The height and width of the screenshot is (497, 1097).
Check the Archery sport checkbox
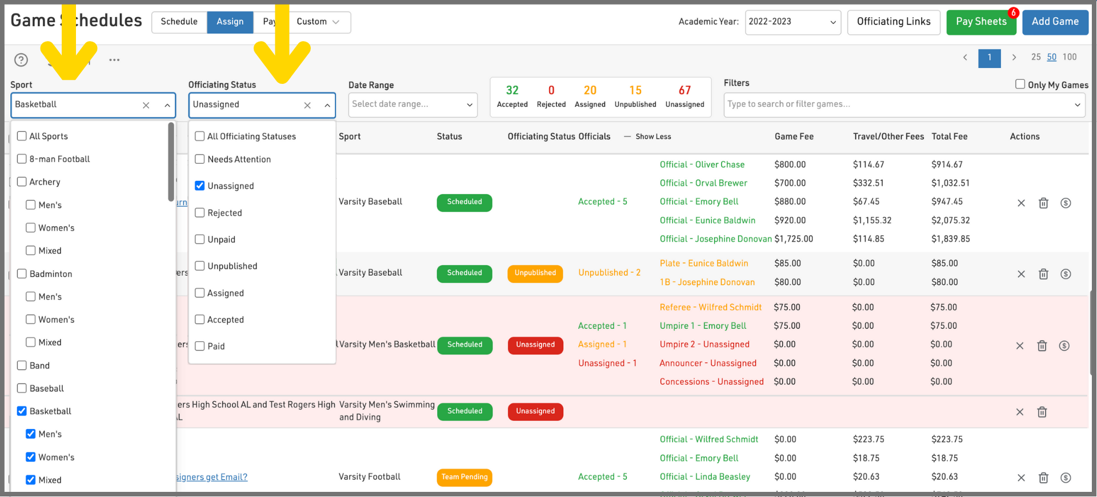22,181
